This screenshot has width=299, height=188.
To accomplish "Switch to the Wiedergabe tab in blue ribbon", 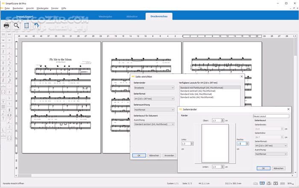I will click(x=105, y=17).
